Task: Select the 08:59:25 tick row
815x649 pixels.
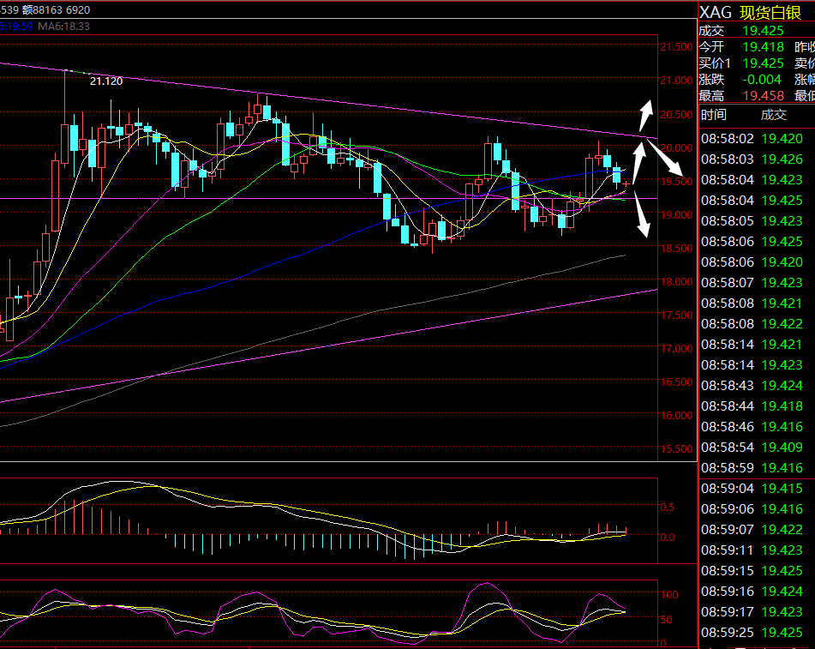Action: (x=752, y=633)
